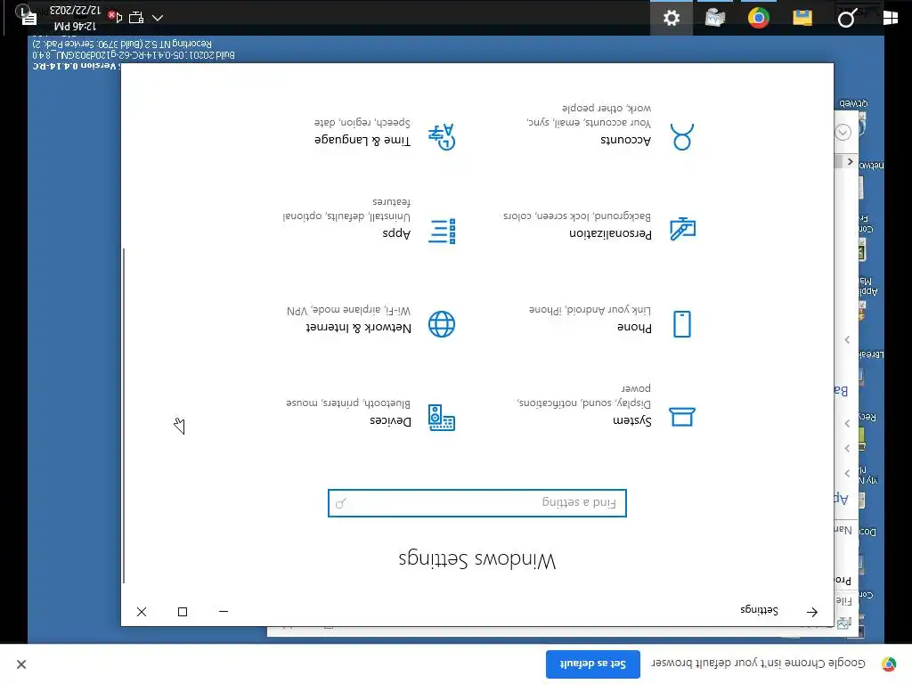Click the taskbar app between Chrome and Settings
Screen dimensions: 912x684
point(715,18)
